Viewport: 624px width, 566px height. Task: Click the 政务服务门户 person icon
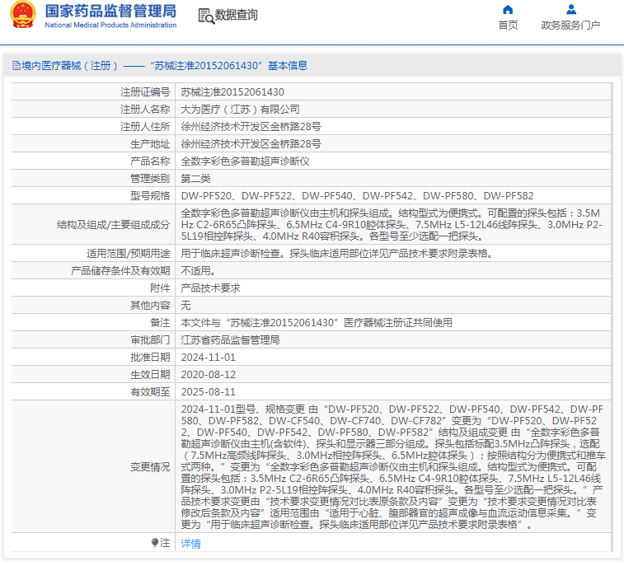pos(571,10)
